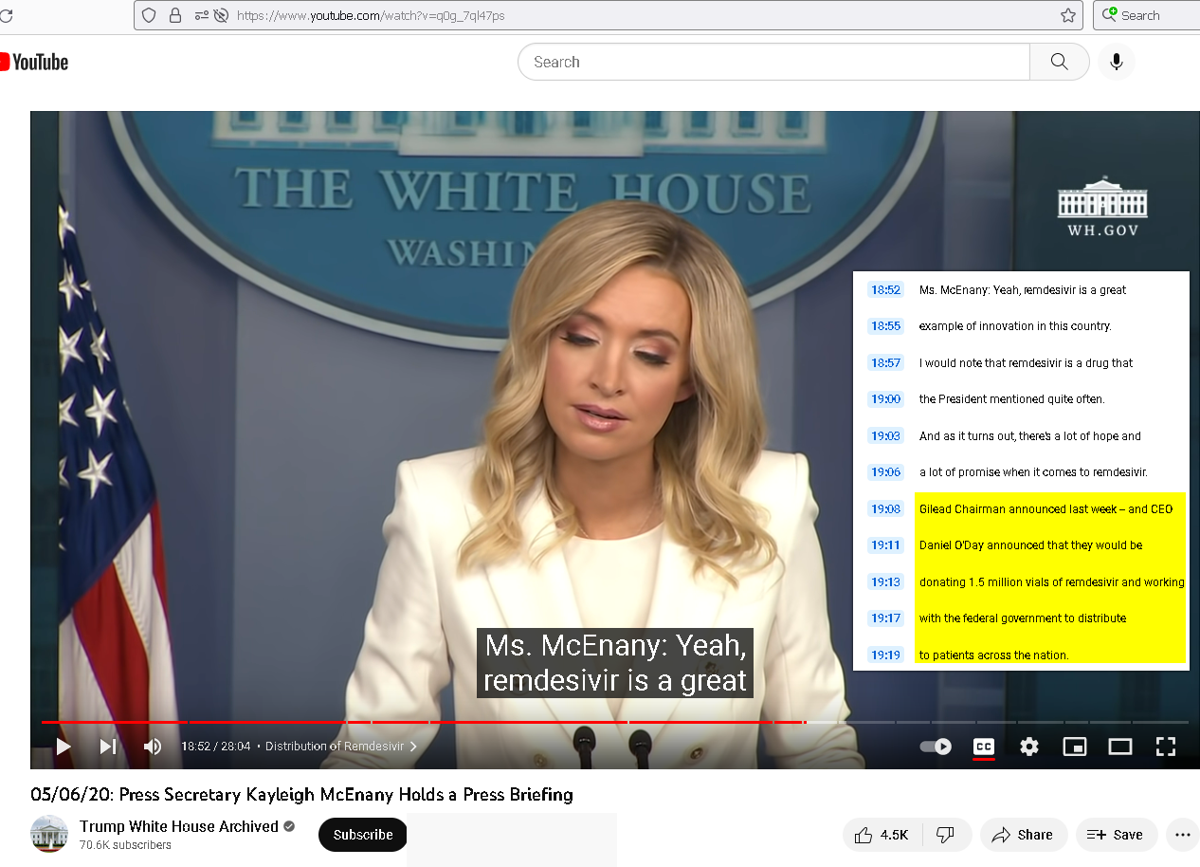Select line 'Daniel O'Day announced that they would be'

coord(1030,544)
